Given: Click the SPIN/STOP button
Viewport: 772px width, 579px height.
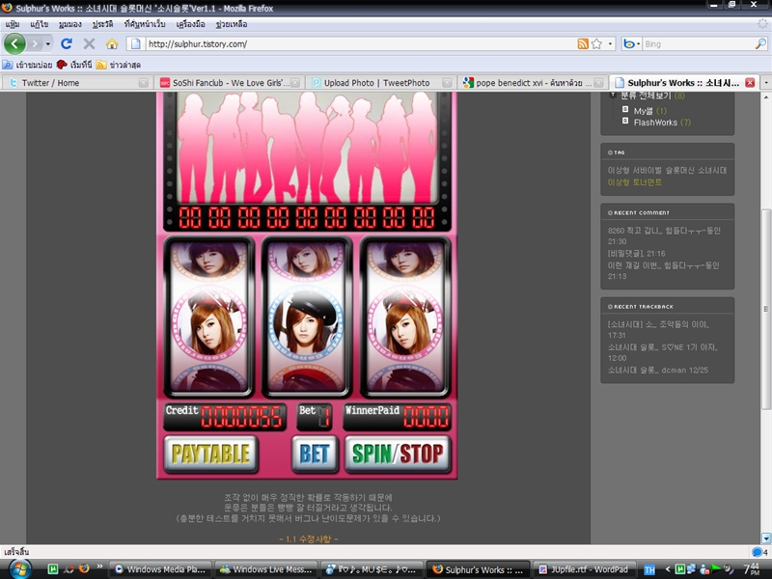Looking at the screenshot, I should pyautogui.click(x=398, y=454).
